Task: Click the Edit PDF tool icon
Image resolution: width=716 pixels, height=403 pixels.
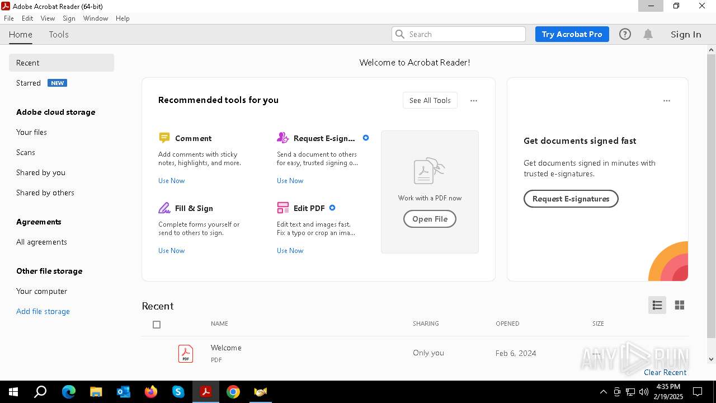Action: click(283, 208)
